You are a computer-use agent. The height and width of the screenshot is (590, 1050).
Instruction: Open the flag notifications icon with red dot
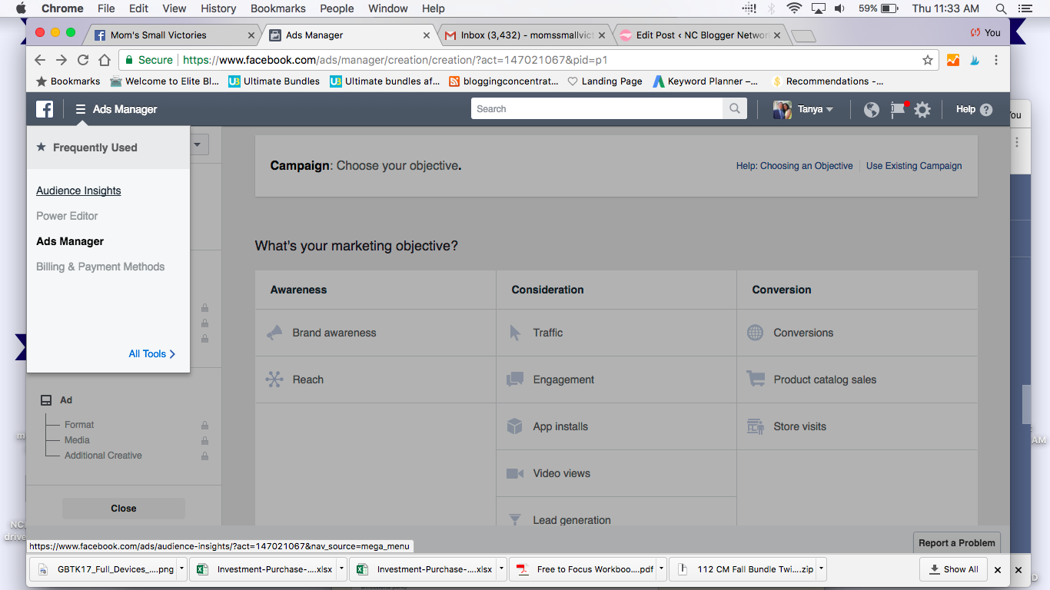(898, 109)
